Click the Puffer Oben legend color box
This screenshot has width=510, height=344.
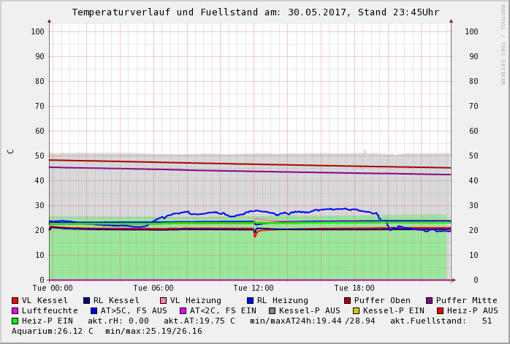click(x=347, y=300)
